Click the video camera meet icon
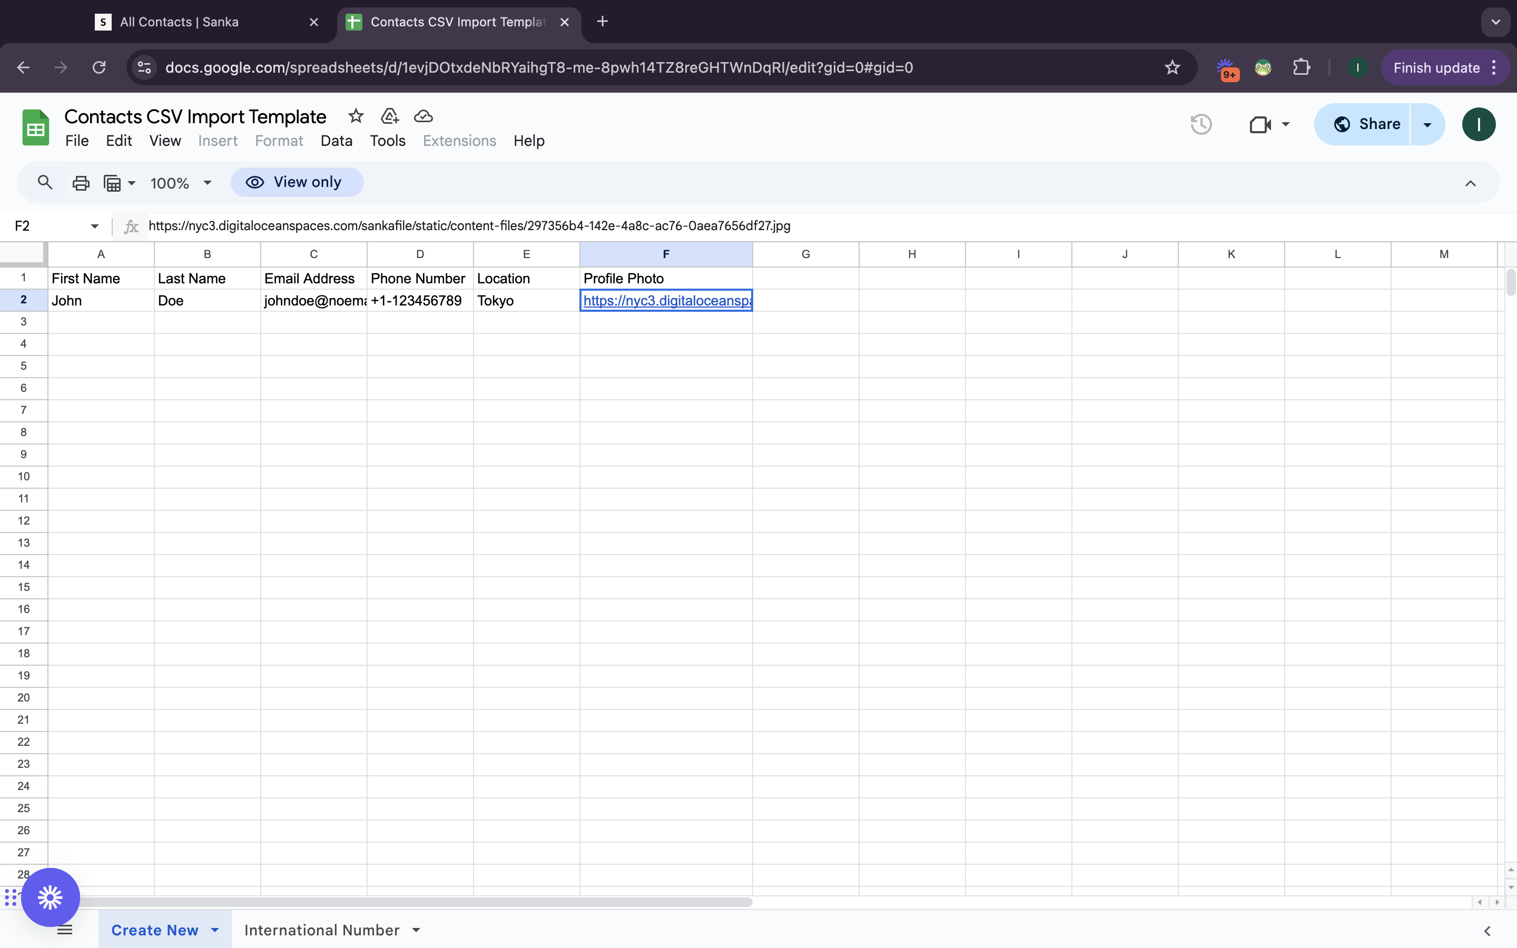This screenshot has width=1517, height=948. coord(1260,124)
